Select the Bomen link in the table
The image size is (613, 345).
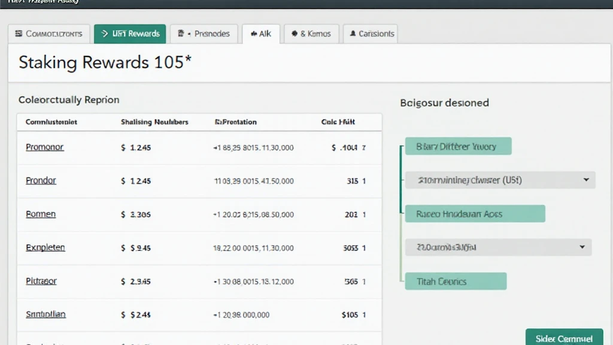click(x=41, y=214)
